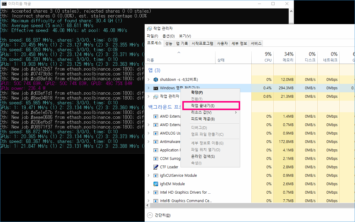This screenshot has height=222, width=355.
Task: Click the CTF Loader process name
Action: pos(169,167)
